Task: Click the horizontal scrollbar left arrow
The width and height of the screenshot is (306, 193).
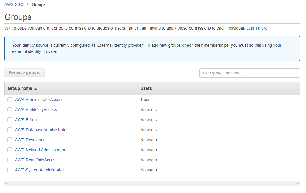Action: click(7, 184)
